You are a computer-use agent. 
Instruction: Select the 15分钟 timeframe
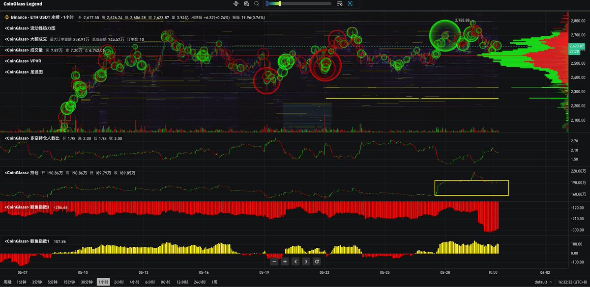click(x=69, y=282)
